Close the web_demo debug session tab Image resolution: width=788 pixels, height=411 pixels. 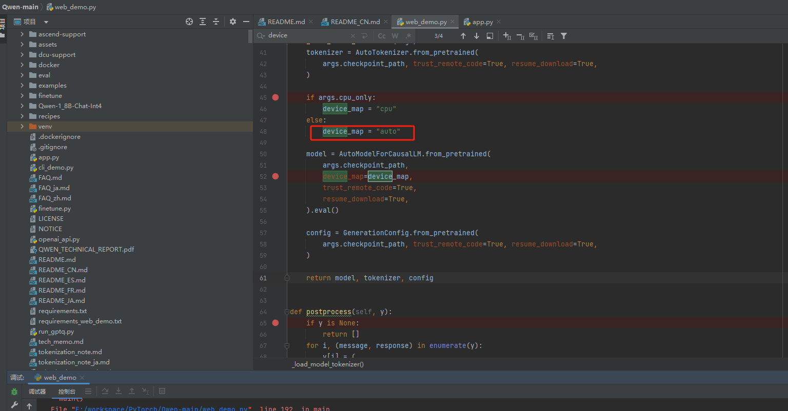tap(82, 378)
